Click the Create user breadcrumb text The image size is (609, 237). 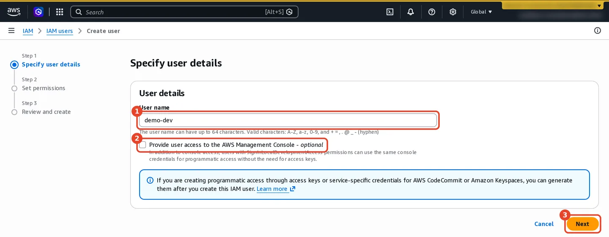pos(103,31)
